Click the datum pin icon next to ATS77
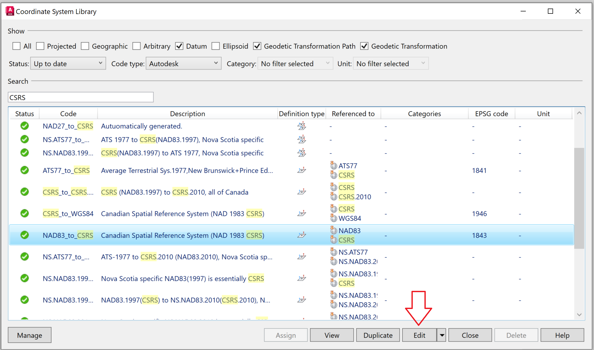Screen dimensions: 594x350 pyautogui.click(x=333, y=166)
